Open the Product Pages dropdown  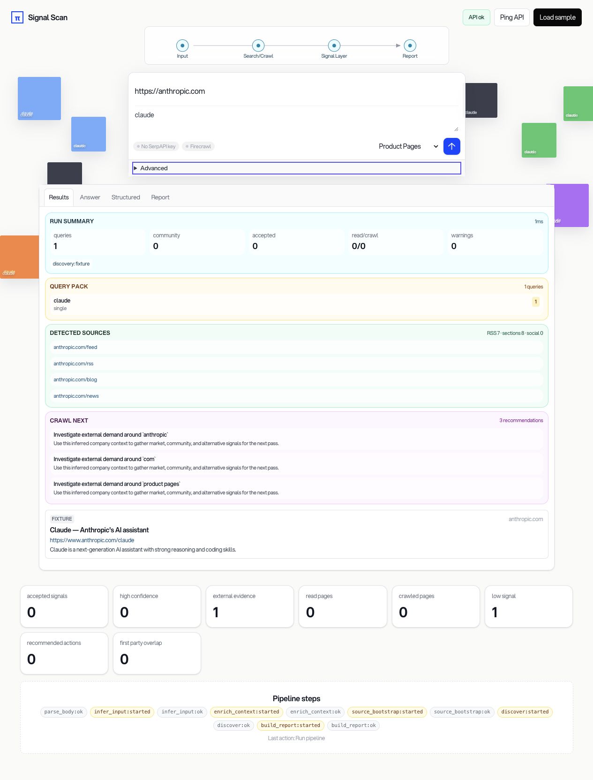[408, 146]
